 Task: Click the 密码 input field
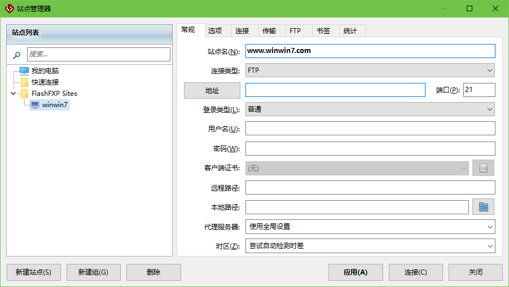tap(370, 148)
